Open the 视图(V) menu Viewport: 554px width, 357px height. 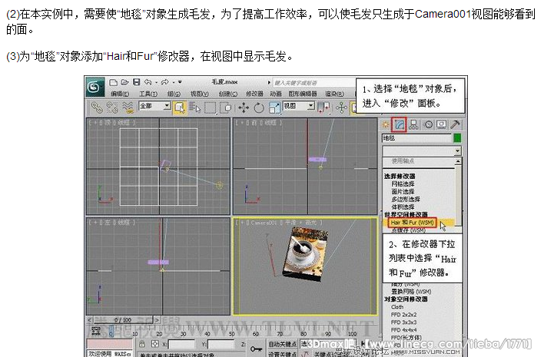(x=199, y=94)
